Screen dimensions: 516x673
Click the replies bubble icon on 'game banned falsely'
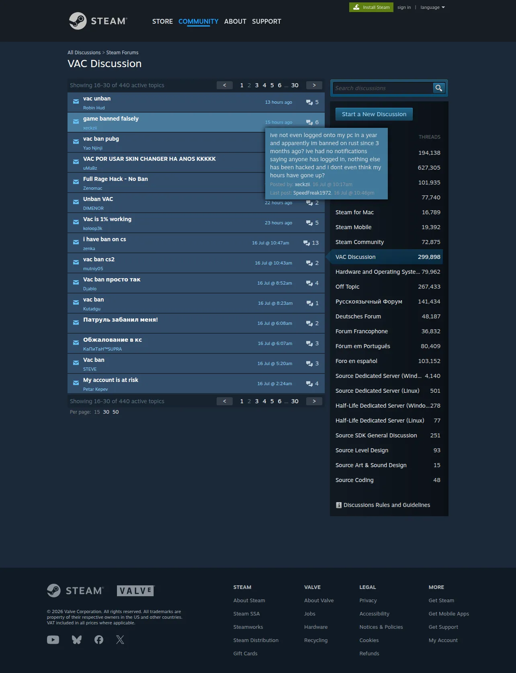pyautogui.click(x=309, y=122)
